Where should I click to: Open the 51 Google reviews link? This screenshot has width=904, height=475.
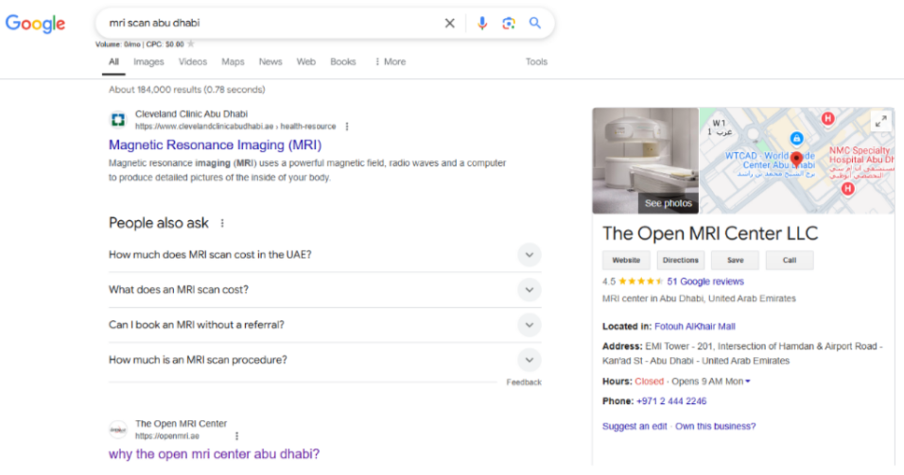705,281
